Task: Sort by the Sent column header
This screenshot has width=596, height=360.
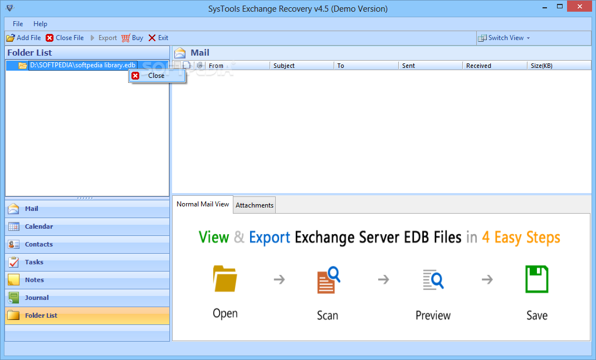Action: click(x=430, y=66)
